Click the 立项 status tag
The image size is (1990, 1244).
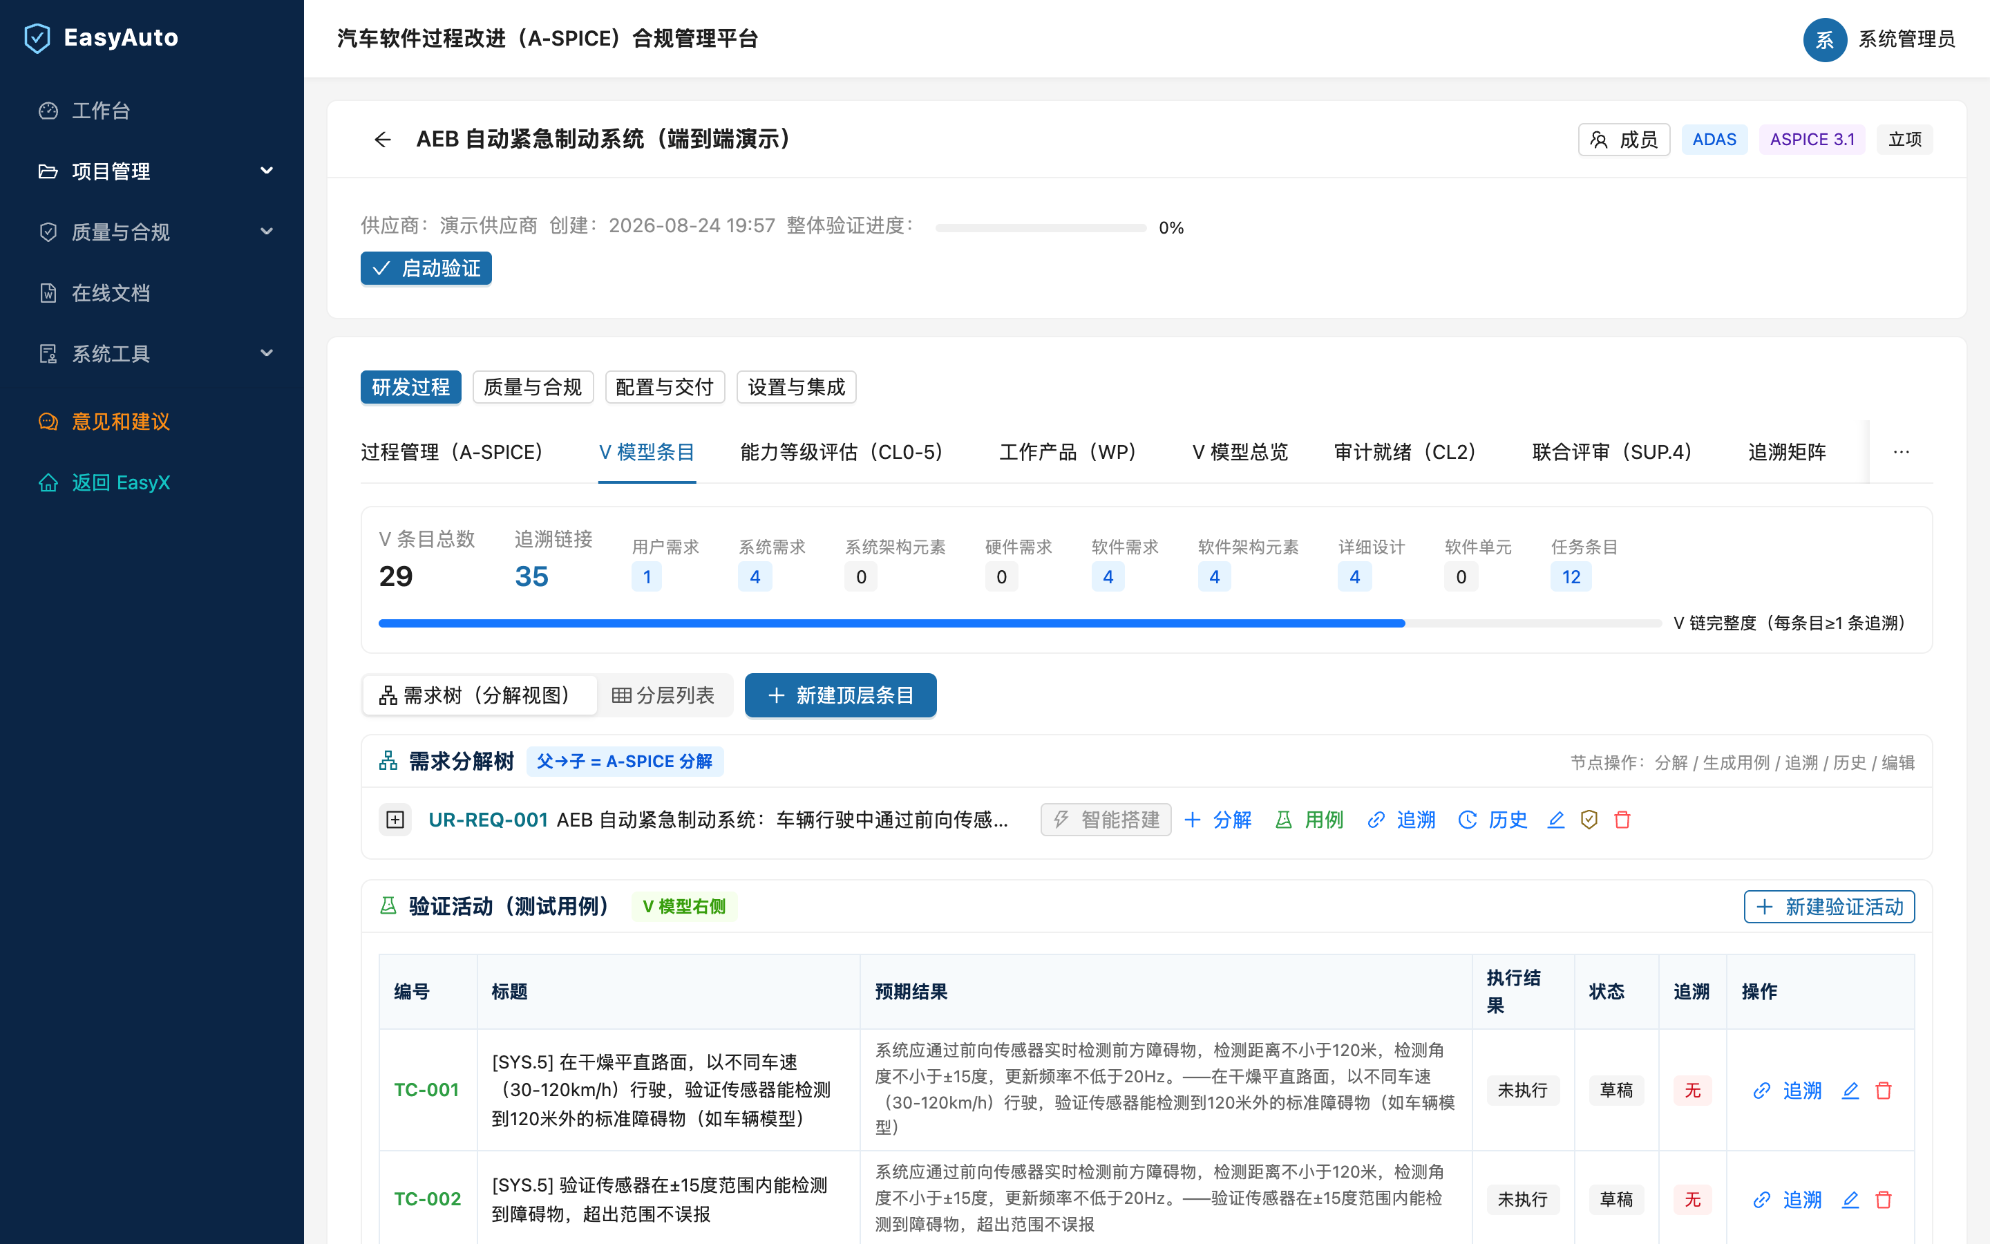click(1904, 140)
